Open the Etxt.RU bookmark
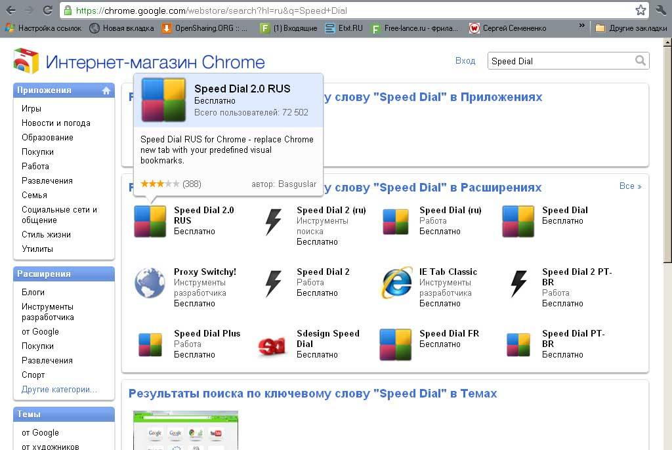Viewport: 672px width, 450px height. coord(344,28)
